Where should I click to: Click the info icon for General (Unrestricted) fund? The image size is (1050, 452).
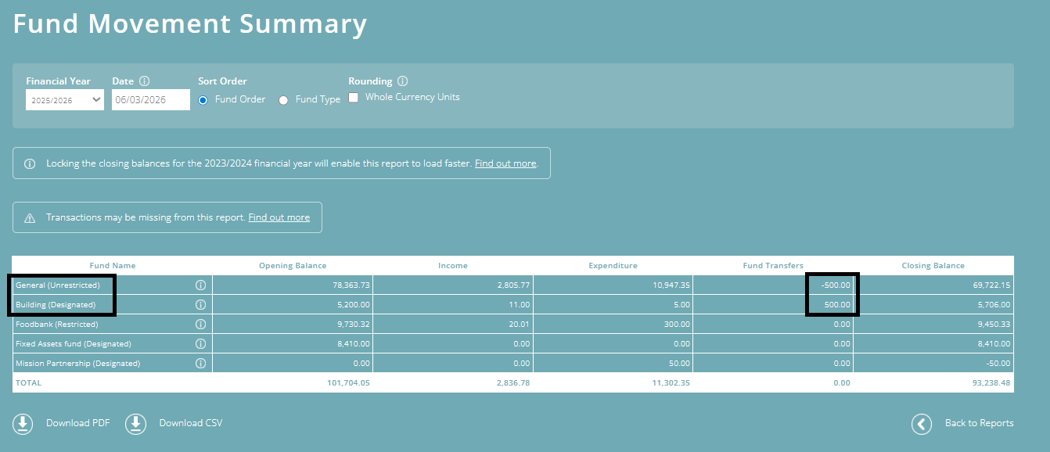tap(201, 285)
